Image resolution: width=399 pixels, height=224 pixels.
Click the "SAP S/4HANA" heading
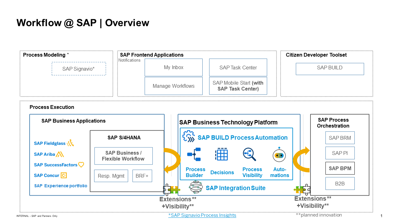[x=124, y=138]
